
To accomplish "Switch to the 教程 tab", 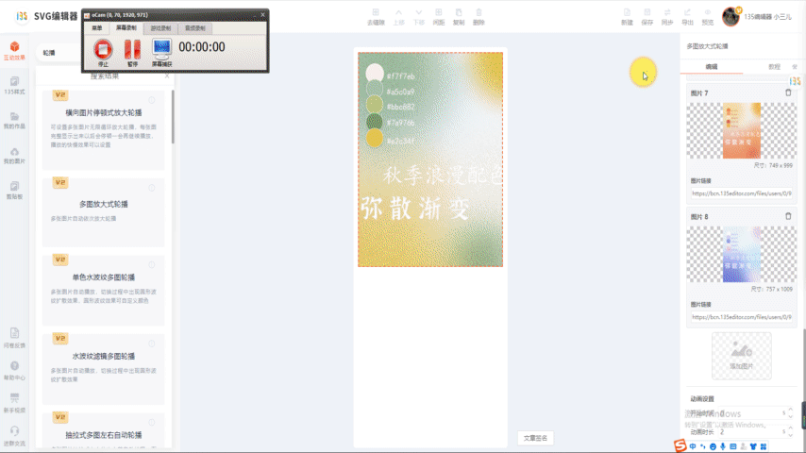I will [x=774, y=67].
